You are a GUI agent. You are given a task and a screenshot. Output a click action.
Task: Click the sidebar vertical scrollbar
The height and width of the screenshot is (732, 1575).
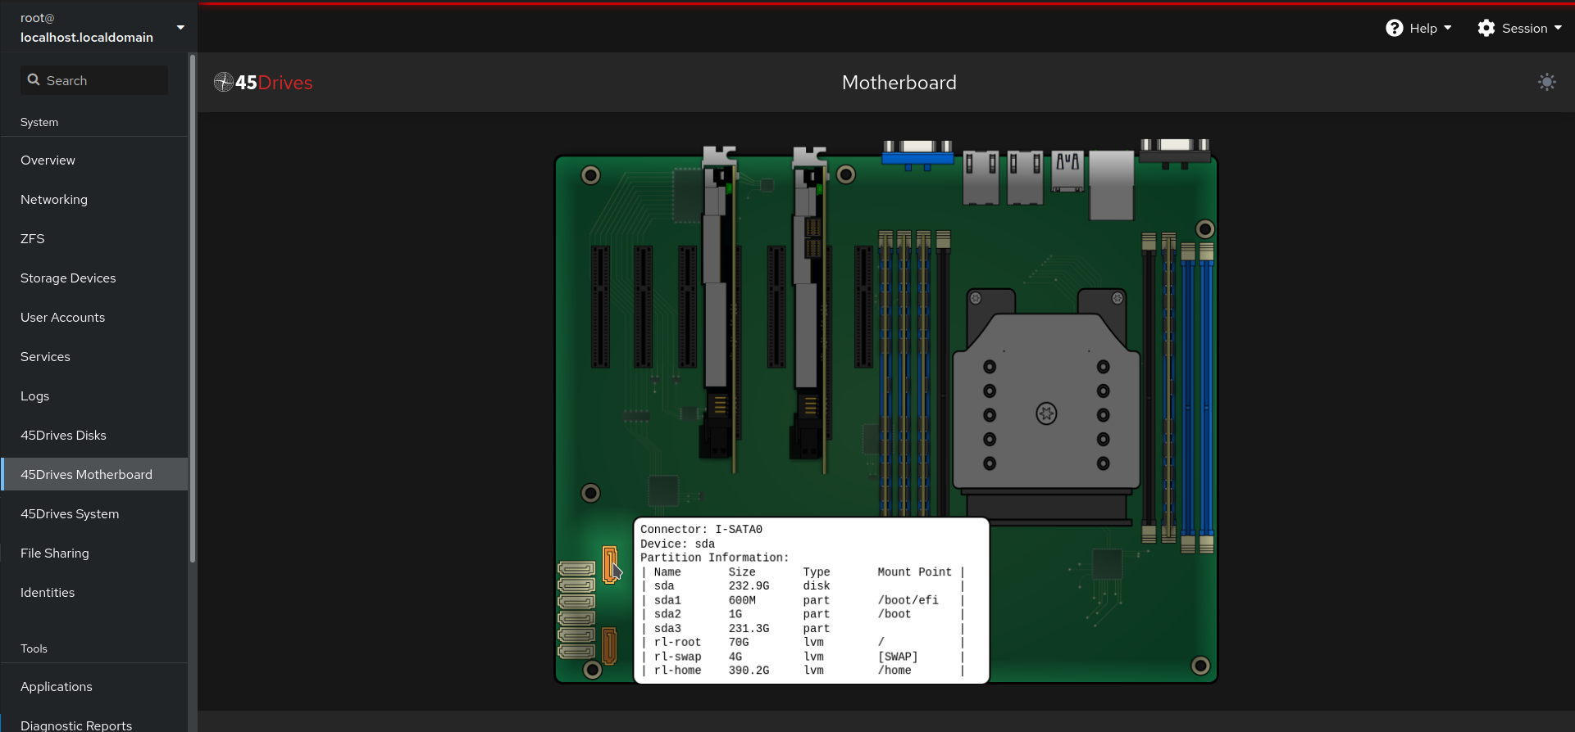(193, 309)
